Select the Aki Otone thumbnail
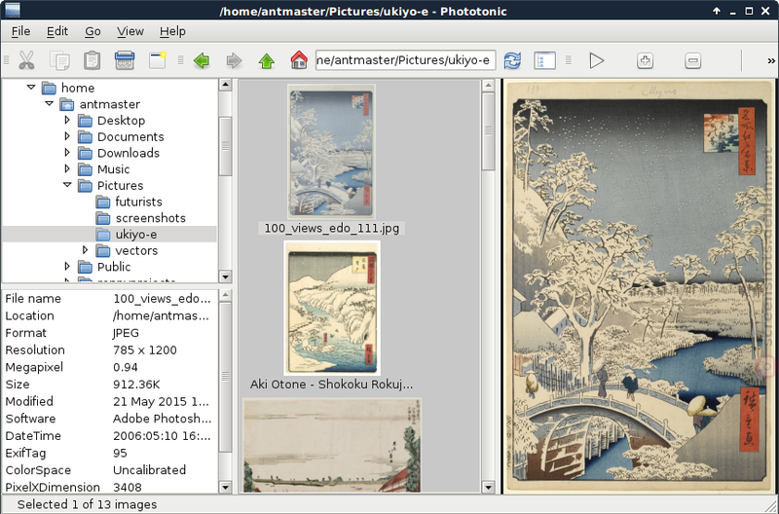Image resolution: width=779 pixels, height=514 pixels. coord(332,308)
